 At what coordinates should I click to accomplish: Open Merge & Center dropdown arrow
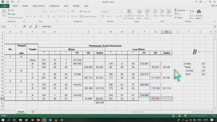(98, 17)
